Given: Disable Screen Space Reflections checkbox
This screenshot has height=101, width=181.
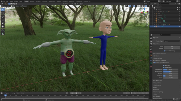Looking at the screenshot, I should 155,63.
